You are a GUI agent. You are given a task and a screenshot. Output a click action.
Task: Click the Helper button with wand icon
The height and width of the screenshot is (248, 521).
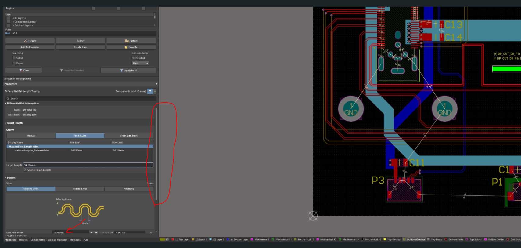[30, 41]
